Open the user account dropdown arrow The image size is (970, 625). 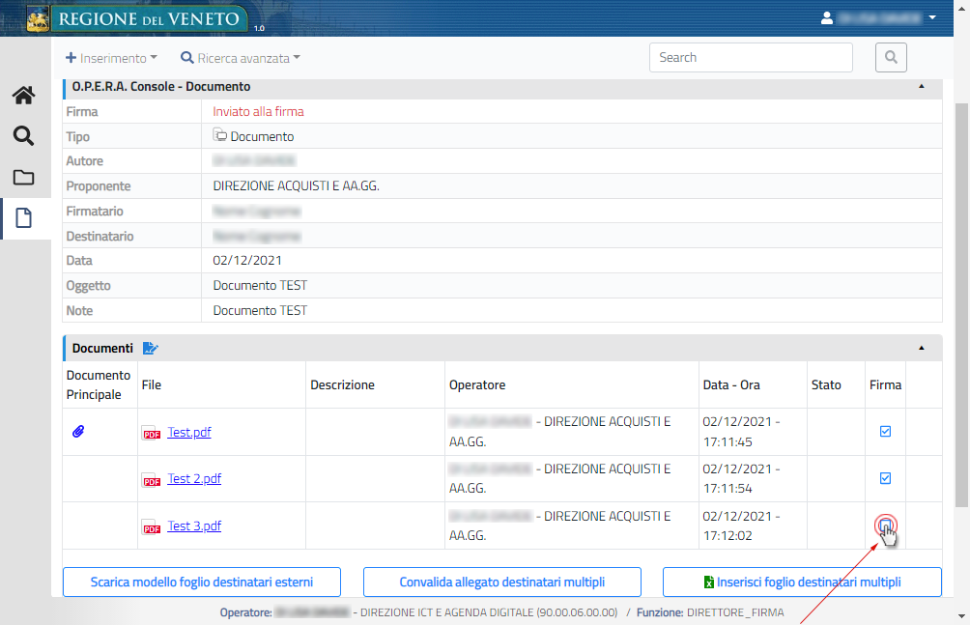tap(932, 18)
